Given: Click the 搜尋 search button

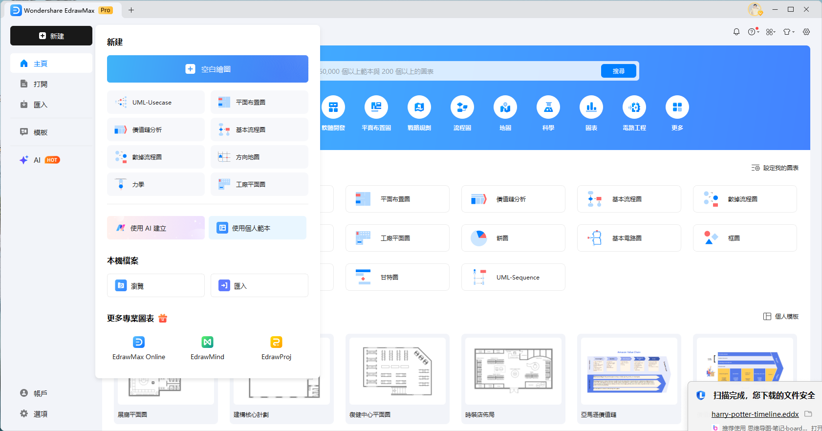Looking at the screenshot, I should click(x=619, y=71).
